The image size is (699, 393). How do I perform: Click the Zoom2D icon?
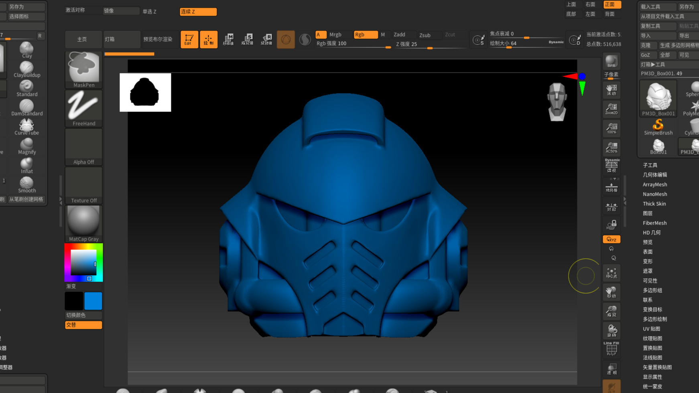pyautogui.click(x=611, y=109)
